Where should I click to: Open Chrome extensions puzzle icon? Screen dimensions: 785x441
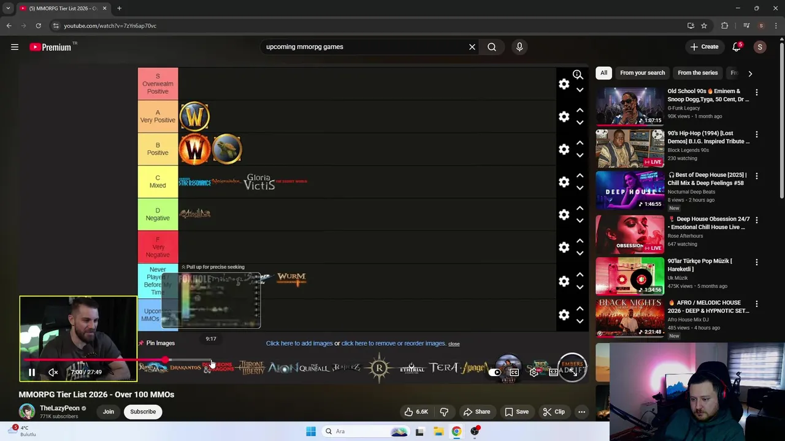725,26
